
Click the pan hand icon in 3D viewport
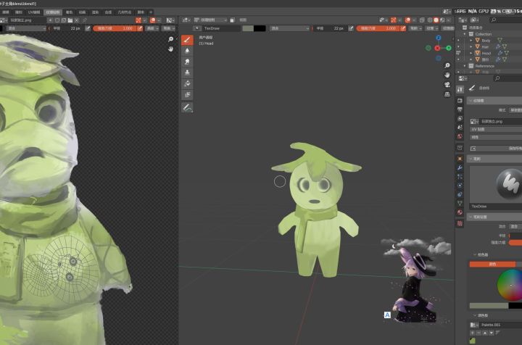[447, 74]
